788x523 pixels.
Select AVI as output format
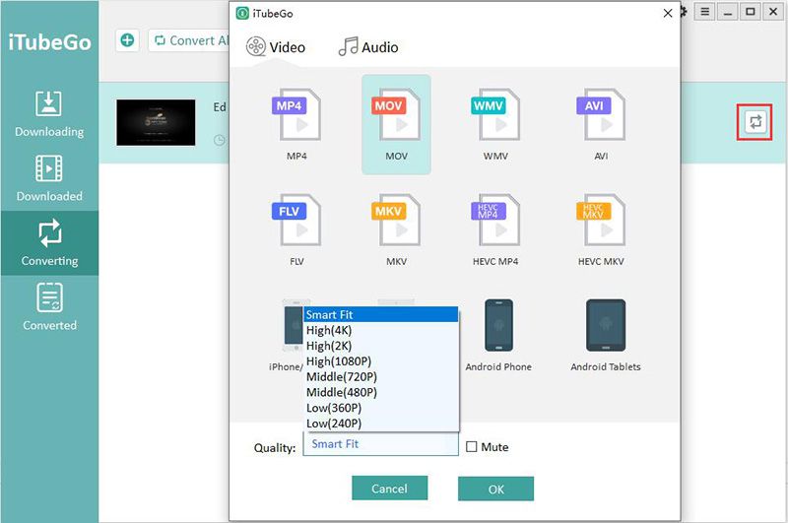[601, 115]
